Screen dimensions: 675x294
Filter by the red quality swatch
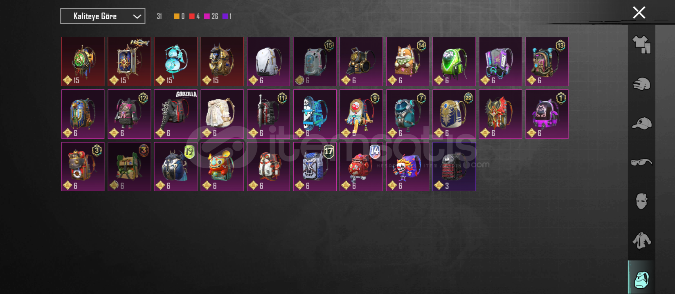[191, 16]
